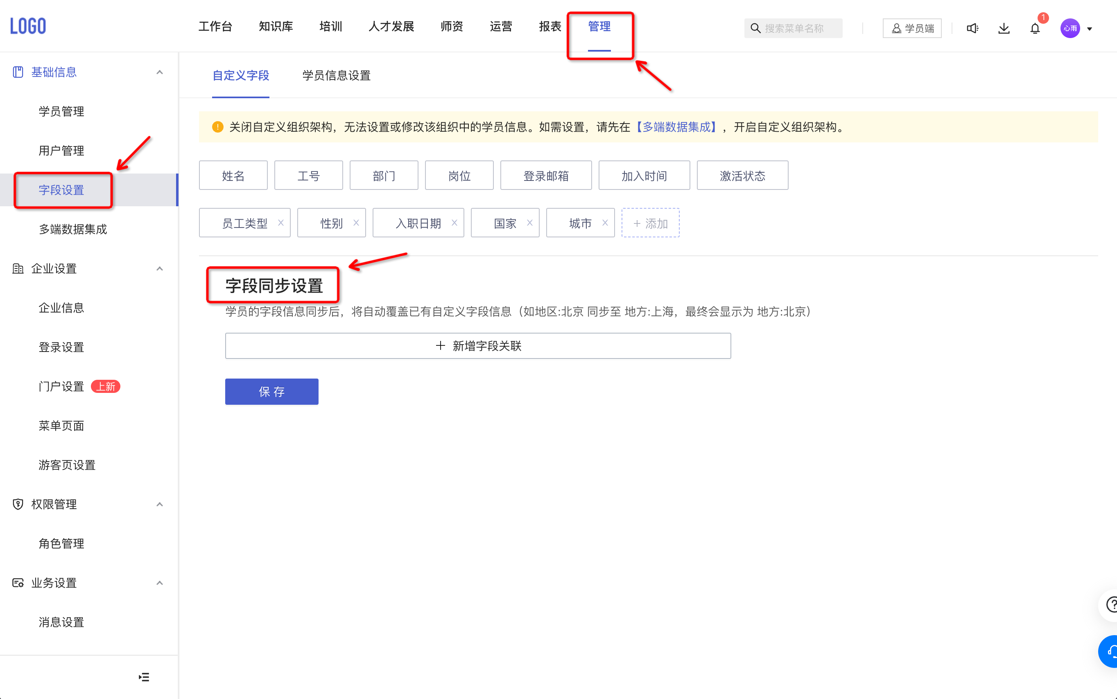
Task: Remove the 性别 custom field
Action: [x=356, y=223]
